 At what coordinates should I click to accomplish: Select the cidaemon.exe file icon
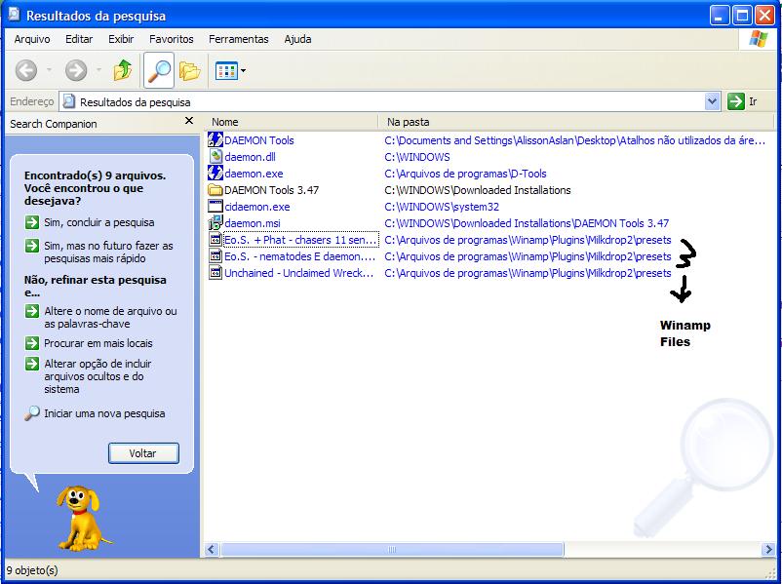click(215, 207)
